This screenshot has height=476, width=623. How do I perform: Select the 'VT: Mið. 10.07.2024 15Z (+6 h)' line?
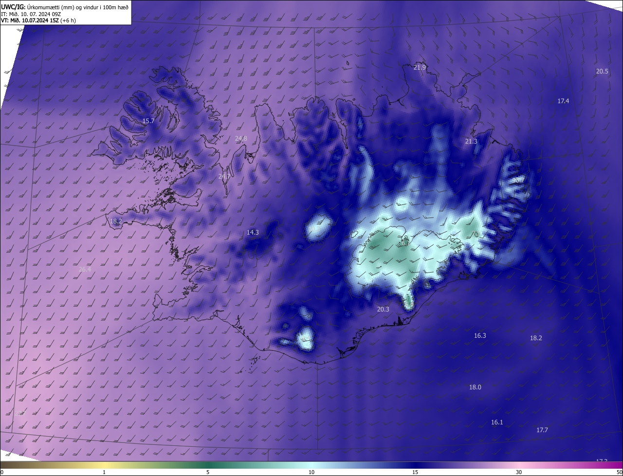point(38,20)
